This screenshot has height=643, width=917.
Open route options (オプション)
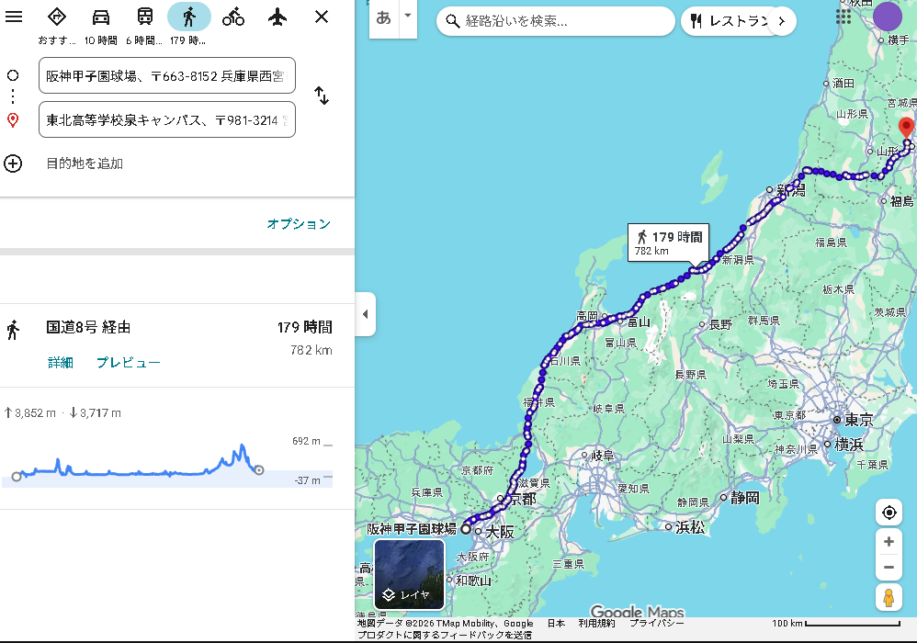(298, 223)
